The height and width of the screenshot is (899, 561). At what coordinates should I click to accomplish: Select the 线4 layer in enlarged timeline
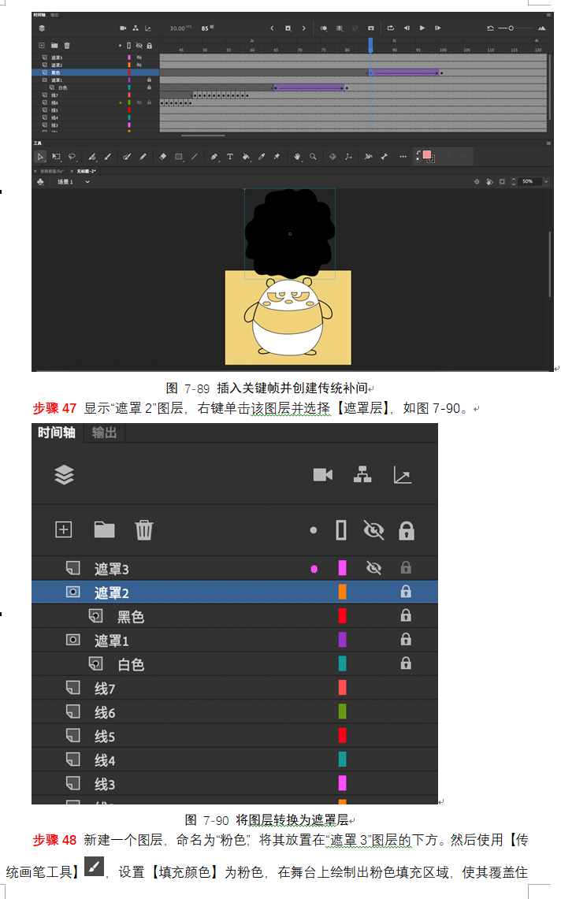[105, 760]
